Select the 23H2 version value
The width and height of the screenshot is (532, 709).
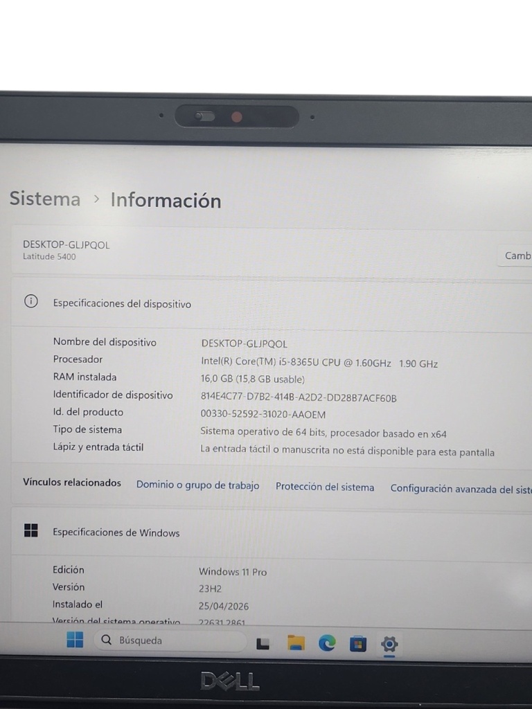[210, 589]
